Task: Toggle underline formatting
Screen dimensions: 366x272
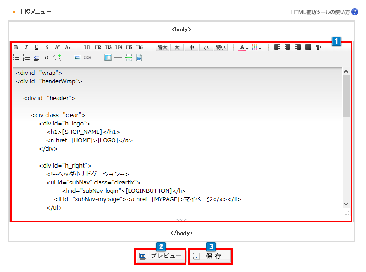Action: click(x=37, y=47)
